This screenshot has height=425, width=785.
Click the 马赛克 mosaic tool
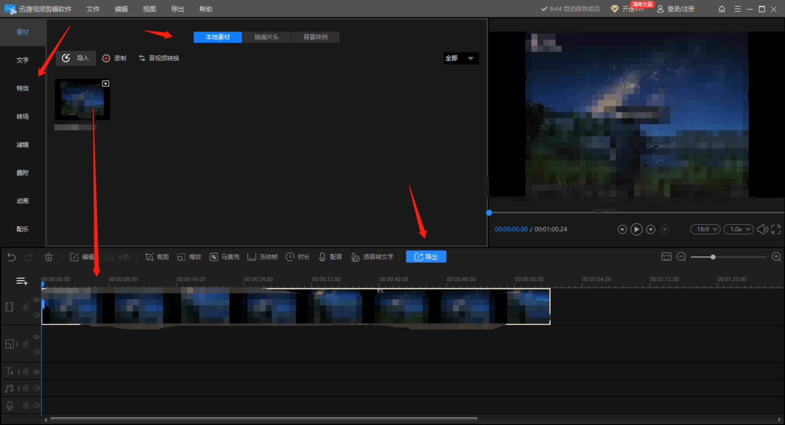[224, 256]
